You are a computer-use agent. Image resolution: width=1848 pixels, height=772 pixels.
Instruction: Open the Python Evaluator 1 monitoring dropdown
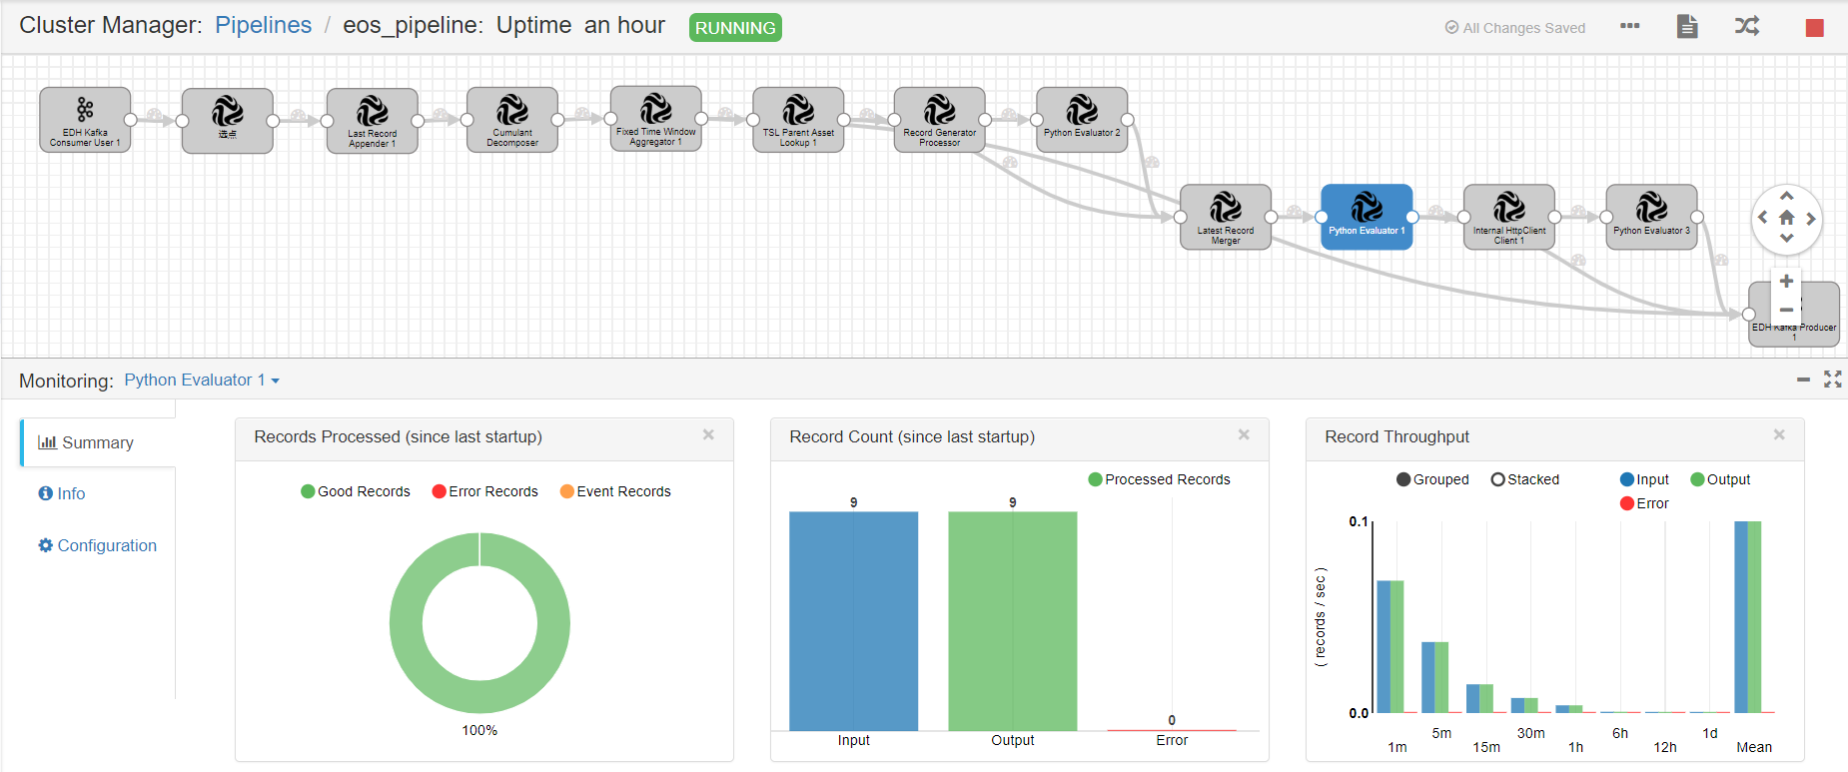202,381
